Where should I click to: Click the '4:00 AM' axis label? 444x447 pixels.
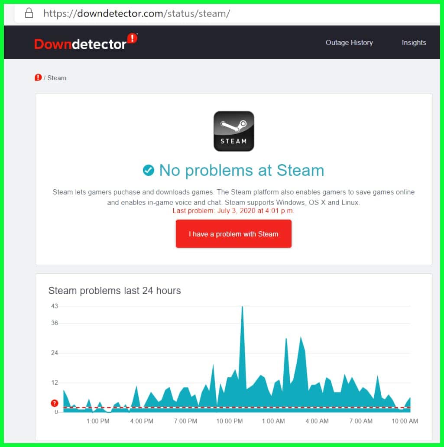317,421
